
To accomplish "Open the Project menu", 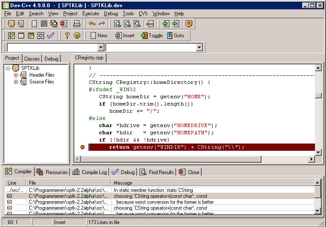I will [70, 14].
